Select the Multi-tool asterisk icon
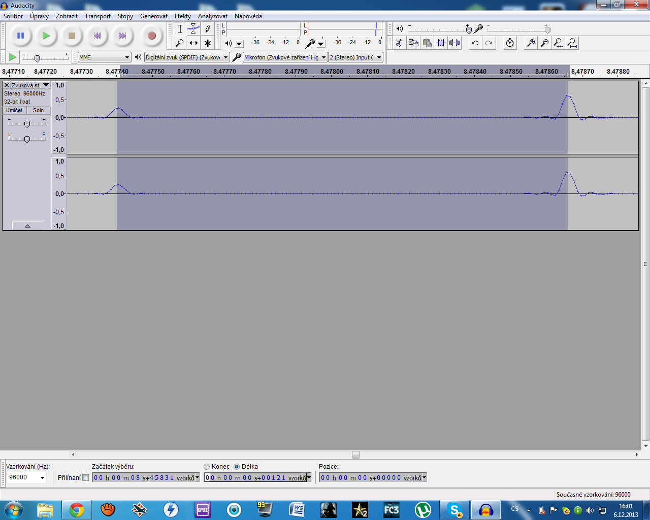The width and height of the screenshot is (650, 520). [x=208, y=43]
